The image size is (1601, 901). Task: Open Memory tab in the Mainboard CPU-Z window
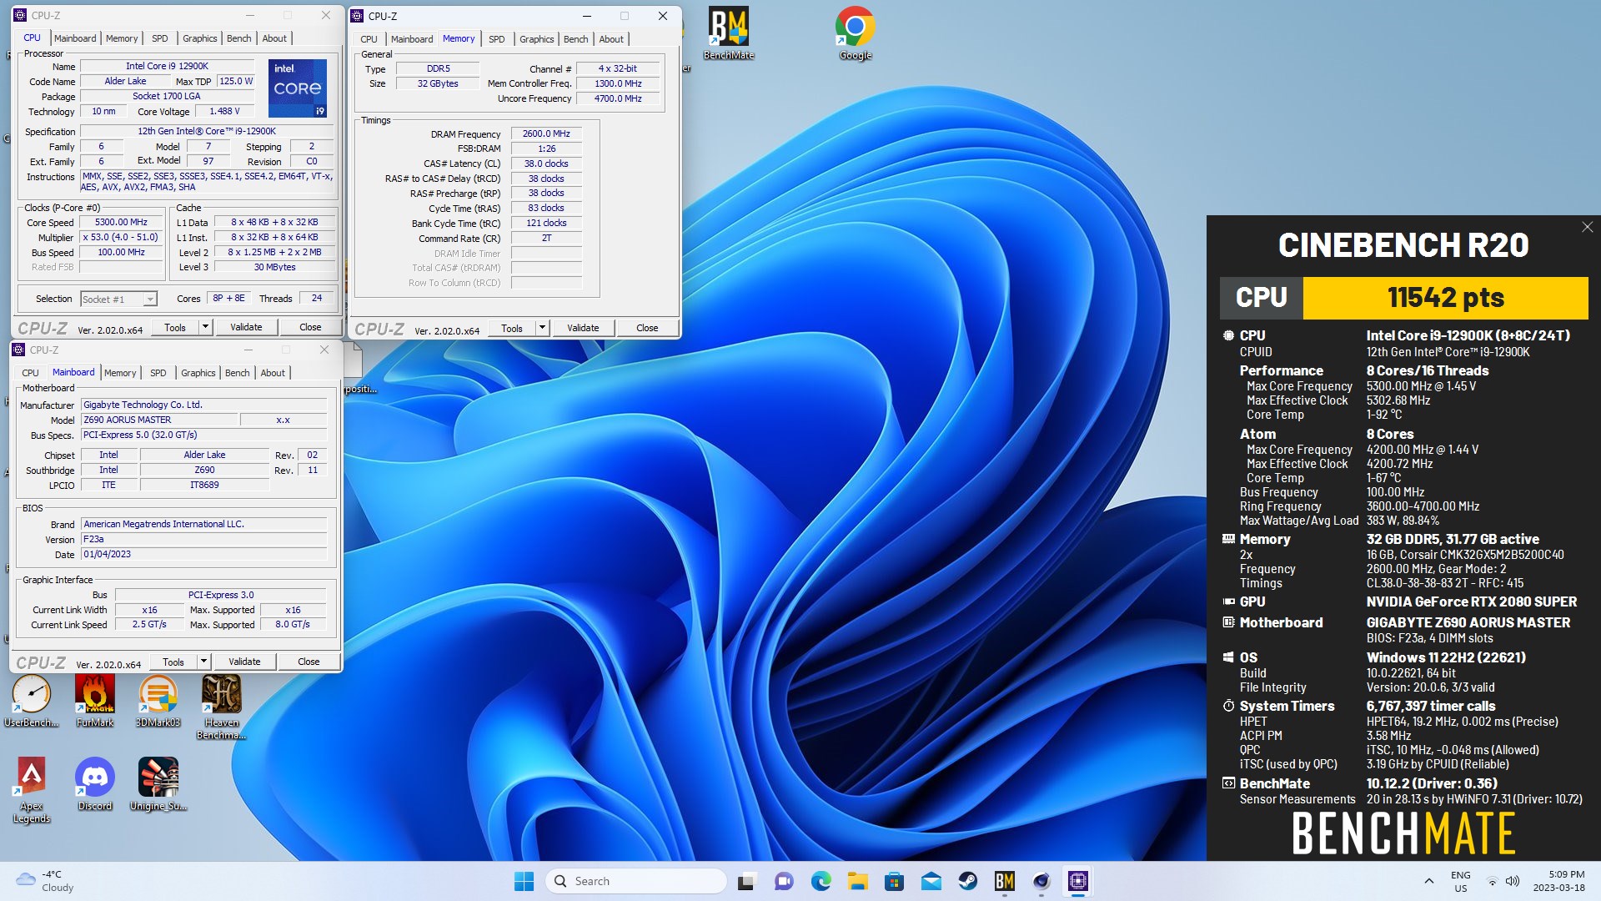pos(120,373)
